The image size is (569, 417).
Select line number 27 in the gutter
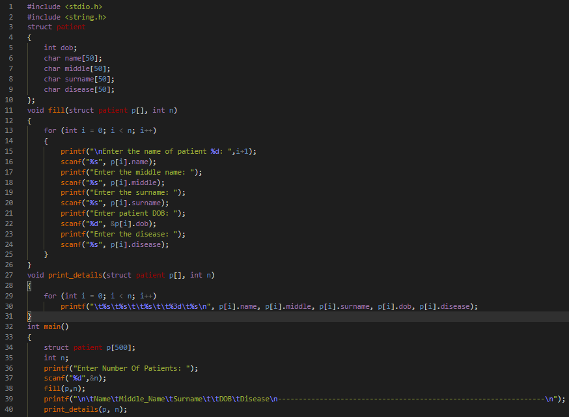click(8, 275)
